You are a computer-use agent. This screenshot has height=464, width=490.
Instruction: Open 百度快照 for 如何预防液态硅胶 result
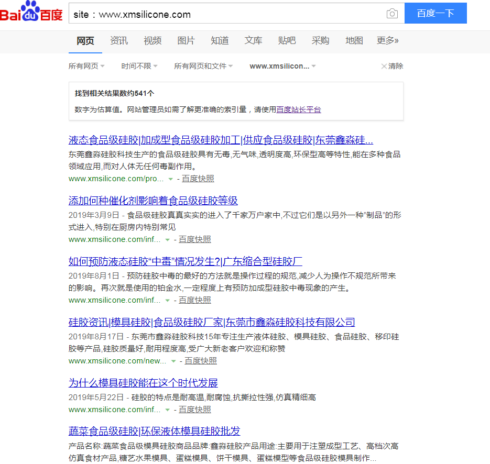pos(194,300)
